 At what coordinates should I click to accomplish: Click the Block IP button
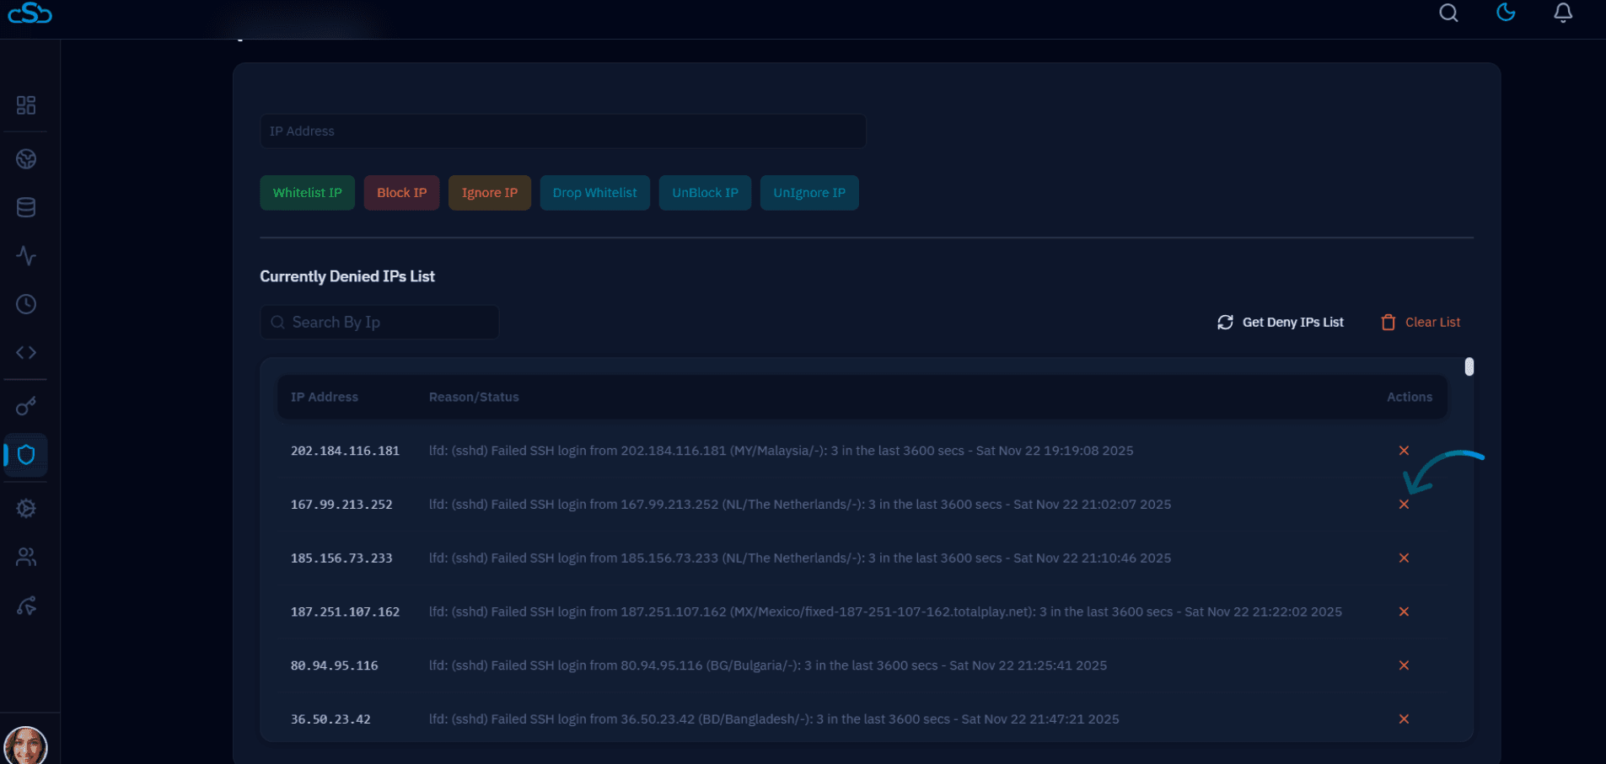[x=401, y=193]
